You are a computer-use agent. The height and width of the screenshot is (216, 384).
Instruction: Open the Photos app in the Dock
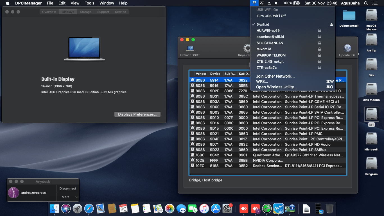tap(170, 208)
